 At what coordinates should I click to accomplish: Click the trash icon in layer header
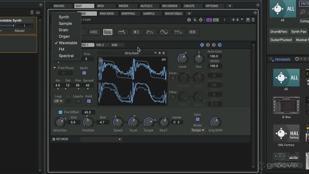(253, 20)
